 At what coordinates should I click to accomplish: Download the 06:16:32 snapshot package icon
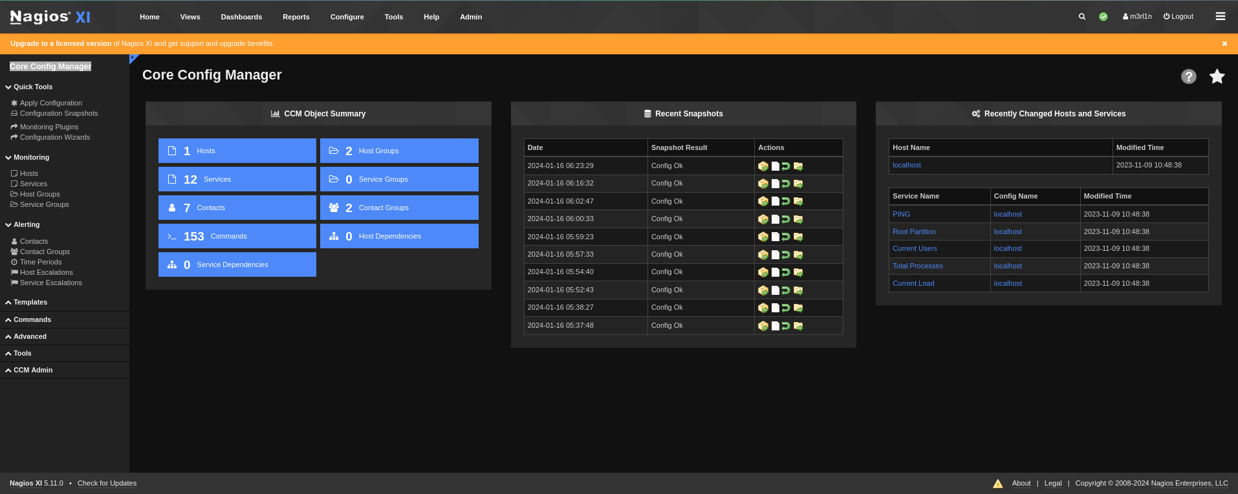coord(763,184)
